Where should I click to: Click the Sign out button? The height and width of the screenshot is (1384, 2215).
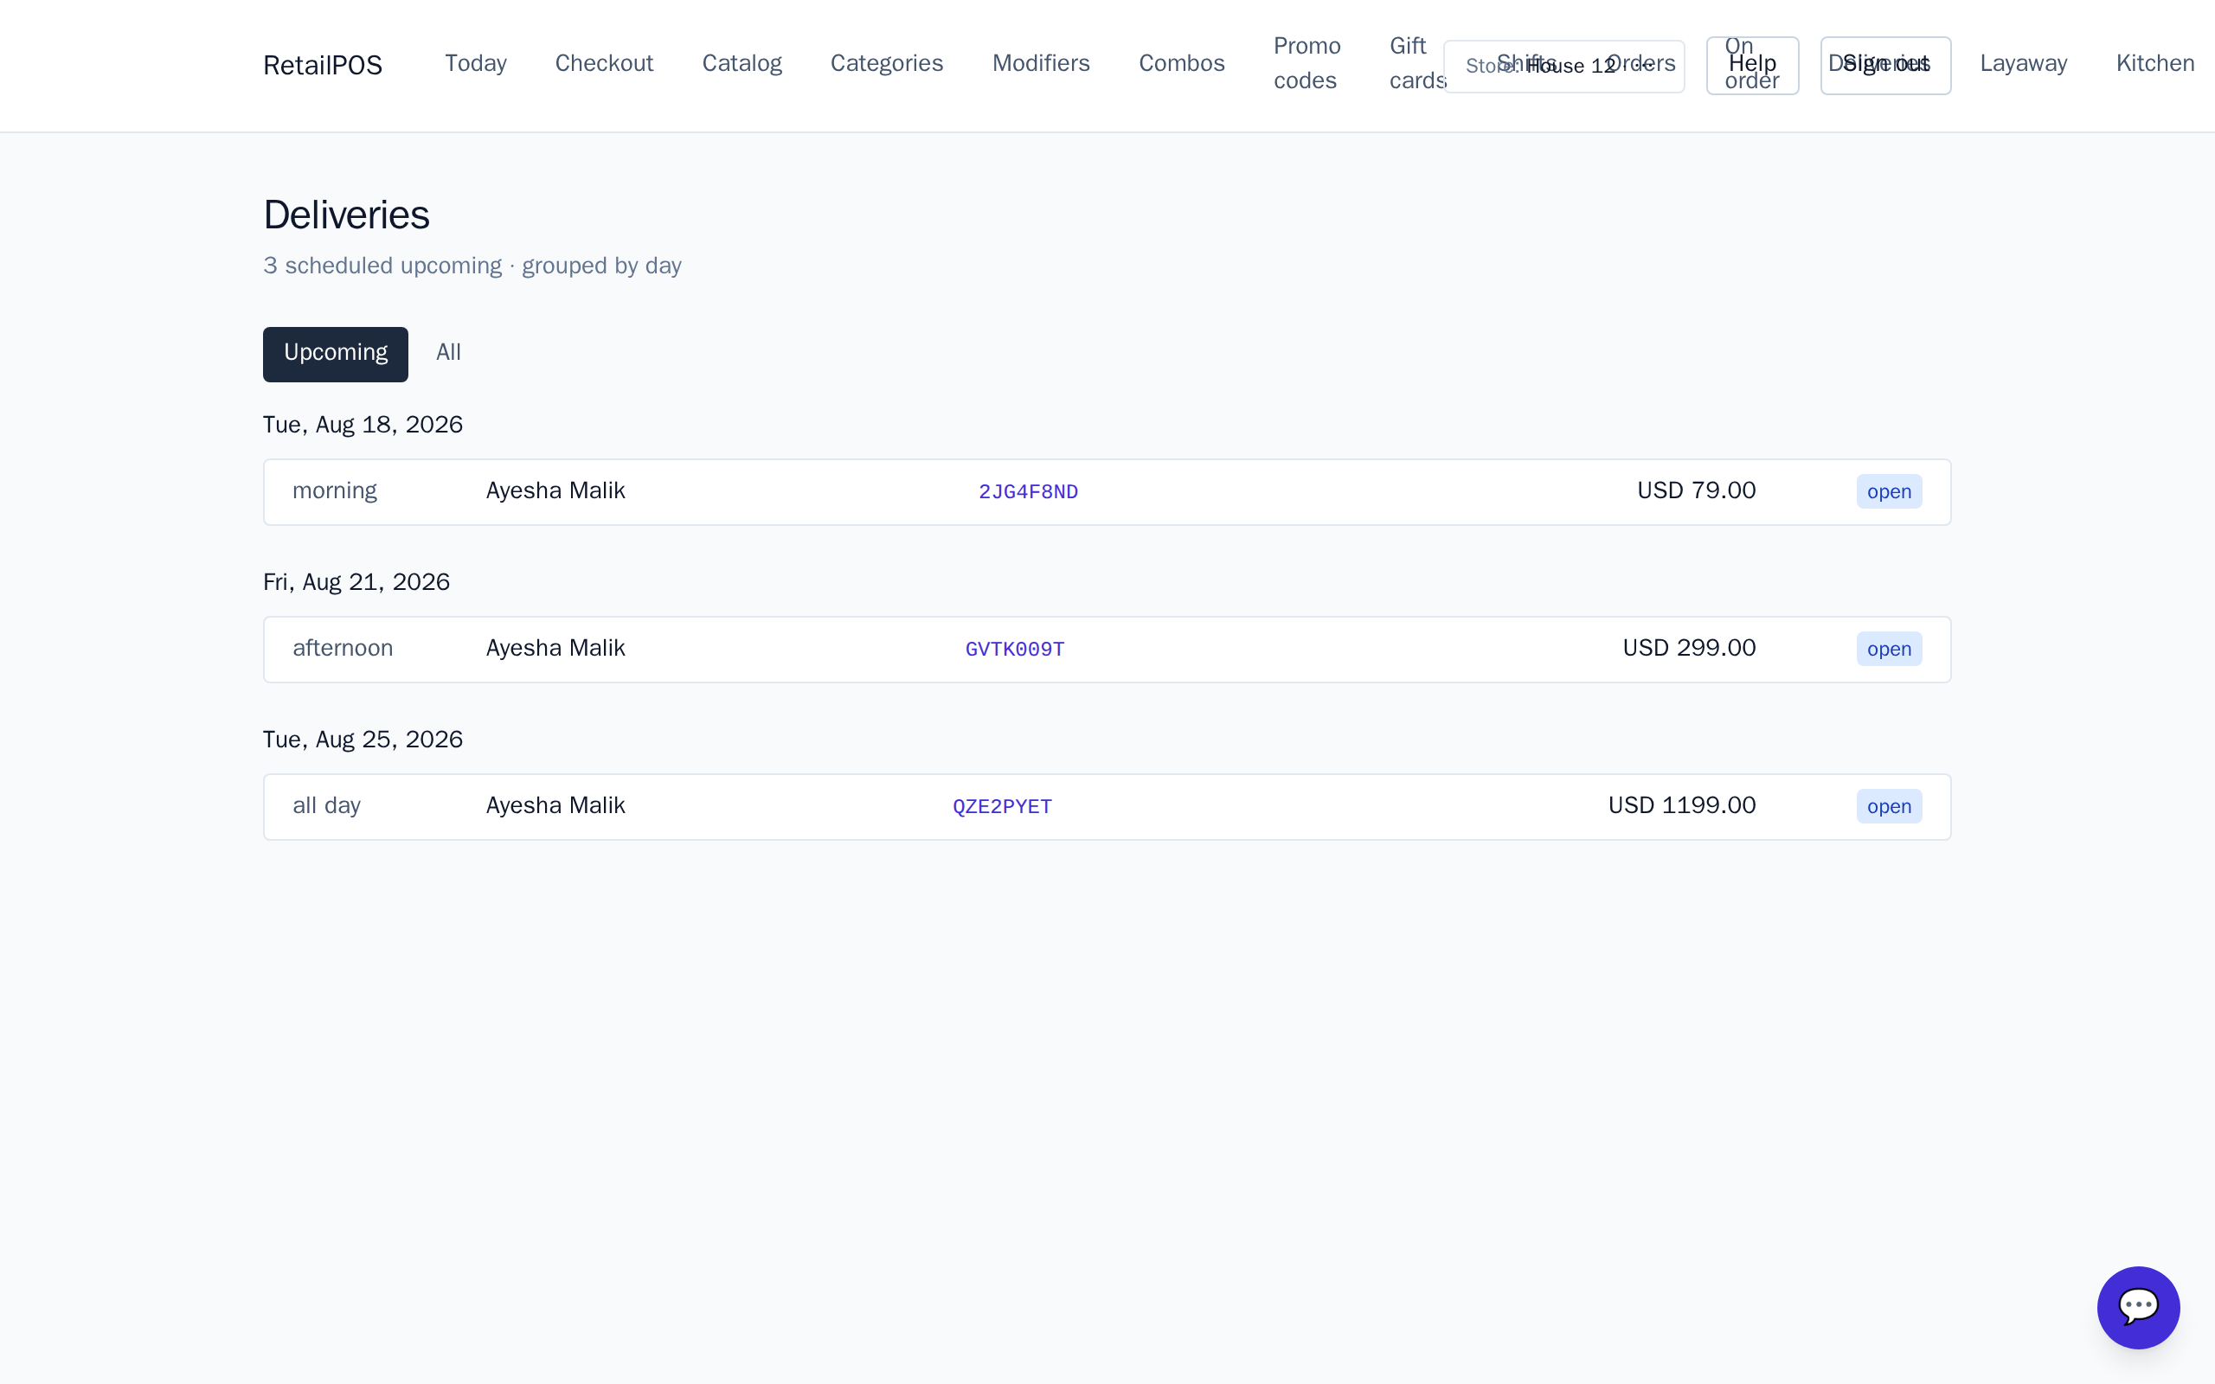[1884, 65]
